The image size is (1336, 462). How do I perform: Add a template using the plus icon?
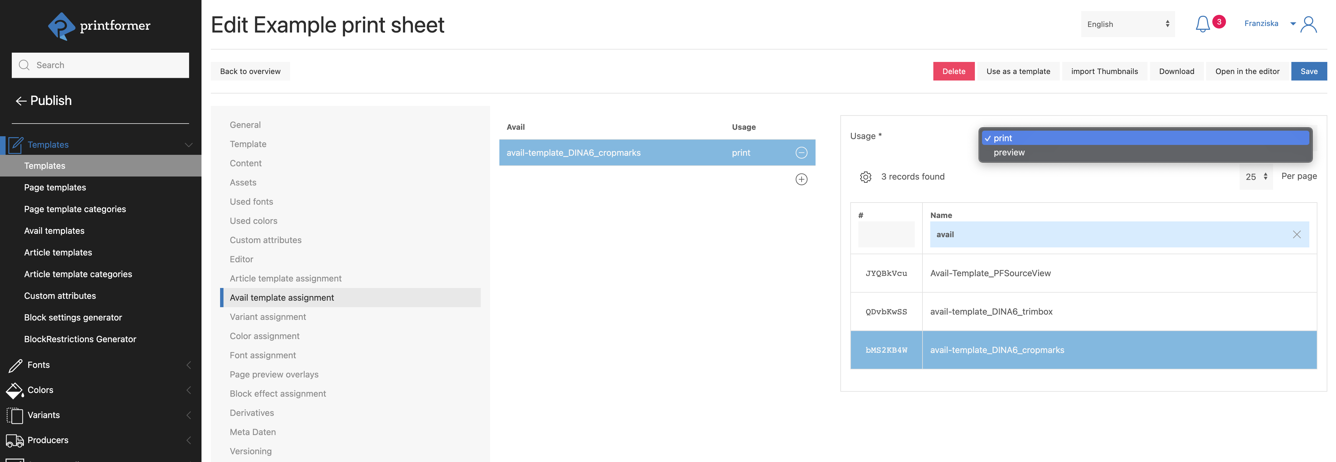(x=801, y=179)
